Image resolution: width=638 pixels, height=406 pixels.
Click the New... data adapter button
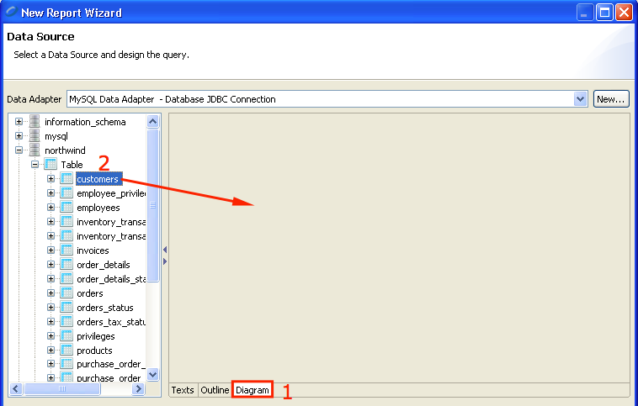611,99
